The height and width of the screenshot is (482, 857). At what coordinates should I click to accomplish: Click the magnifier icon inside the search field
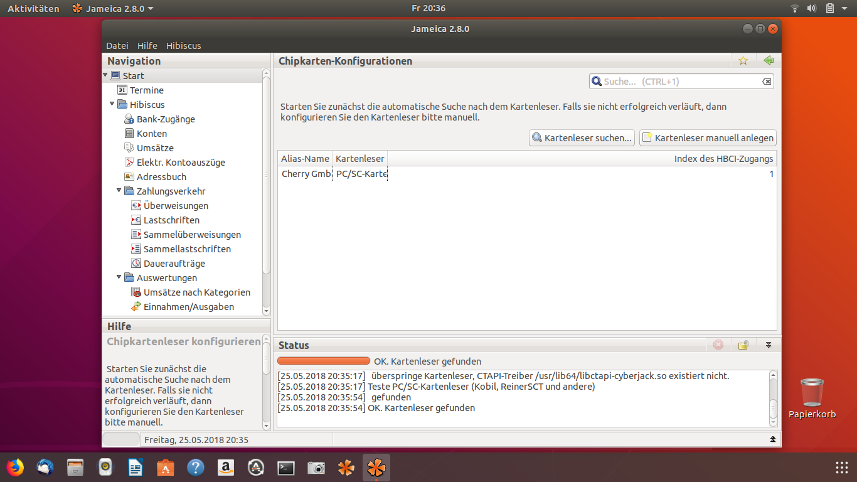(597, 82)
